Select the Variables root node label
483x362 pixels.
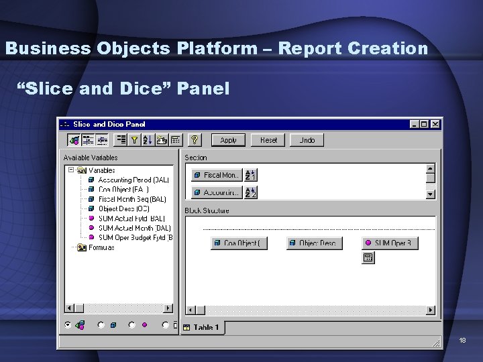[x=102, y=170]
